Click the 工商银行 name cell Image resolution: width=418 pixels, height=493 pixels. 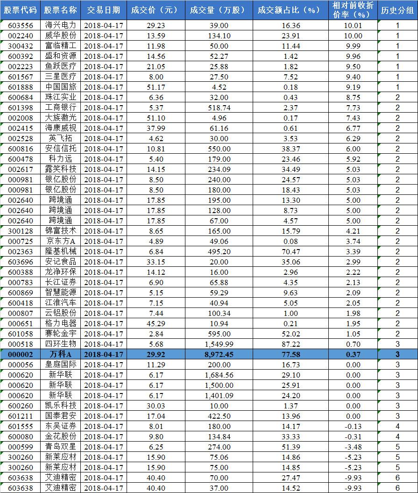coord(61,107)
